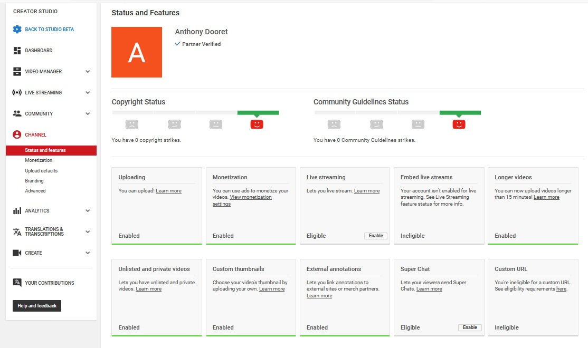The image size is (588, 348).
Task: Click the Partner Verified checkmark icon
Action: (x=178, y=44)
